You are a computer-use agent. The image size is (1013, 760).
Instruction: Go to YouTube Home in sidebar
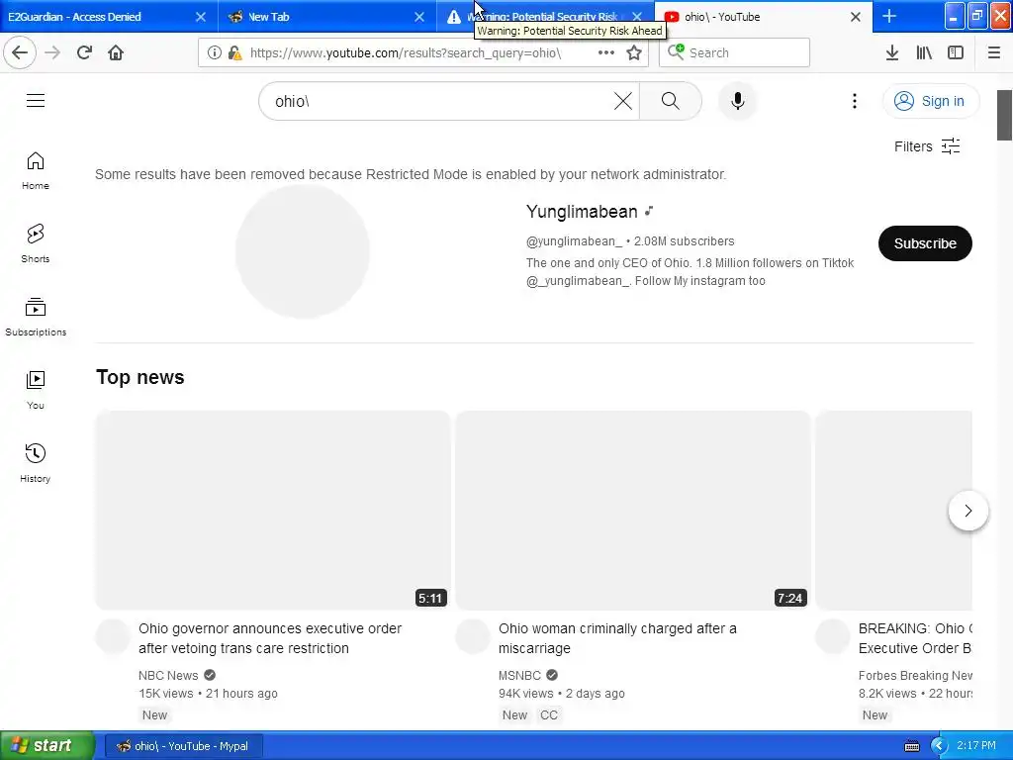36,170
